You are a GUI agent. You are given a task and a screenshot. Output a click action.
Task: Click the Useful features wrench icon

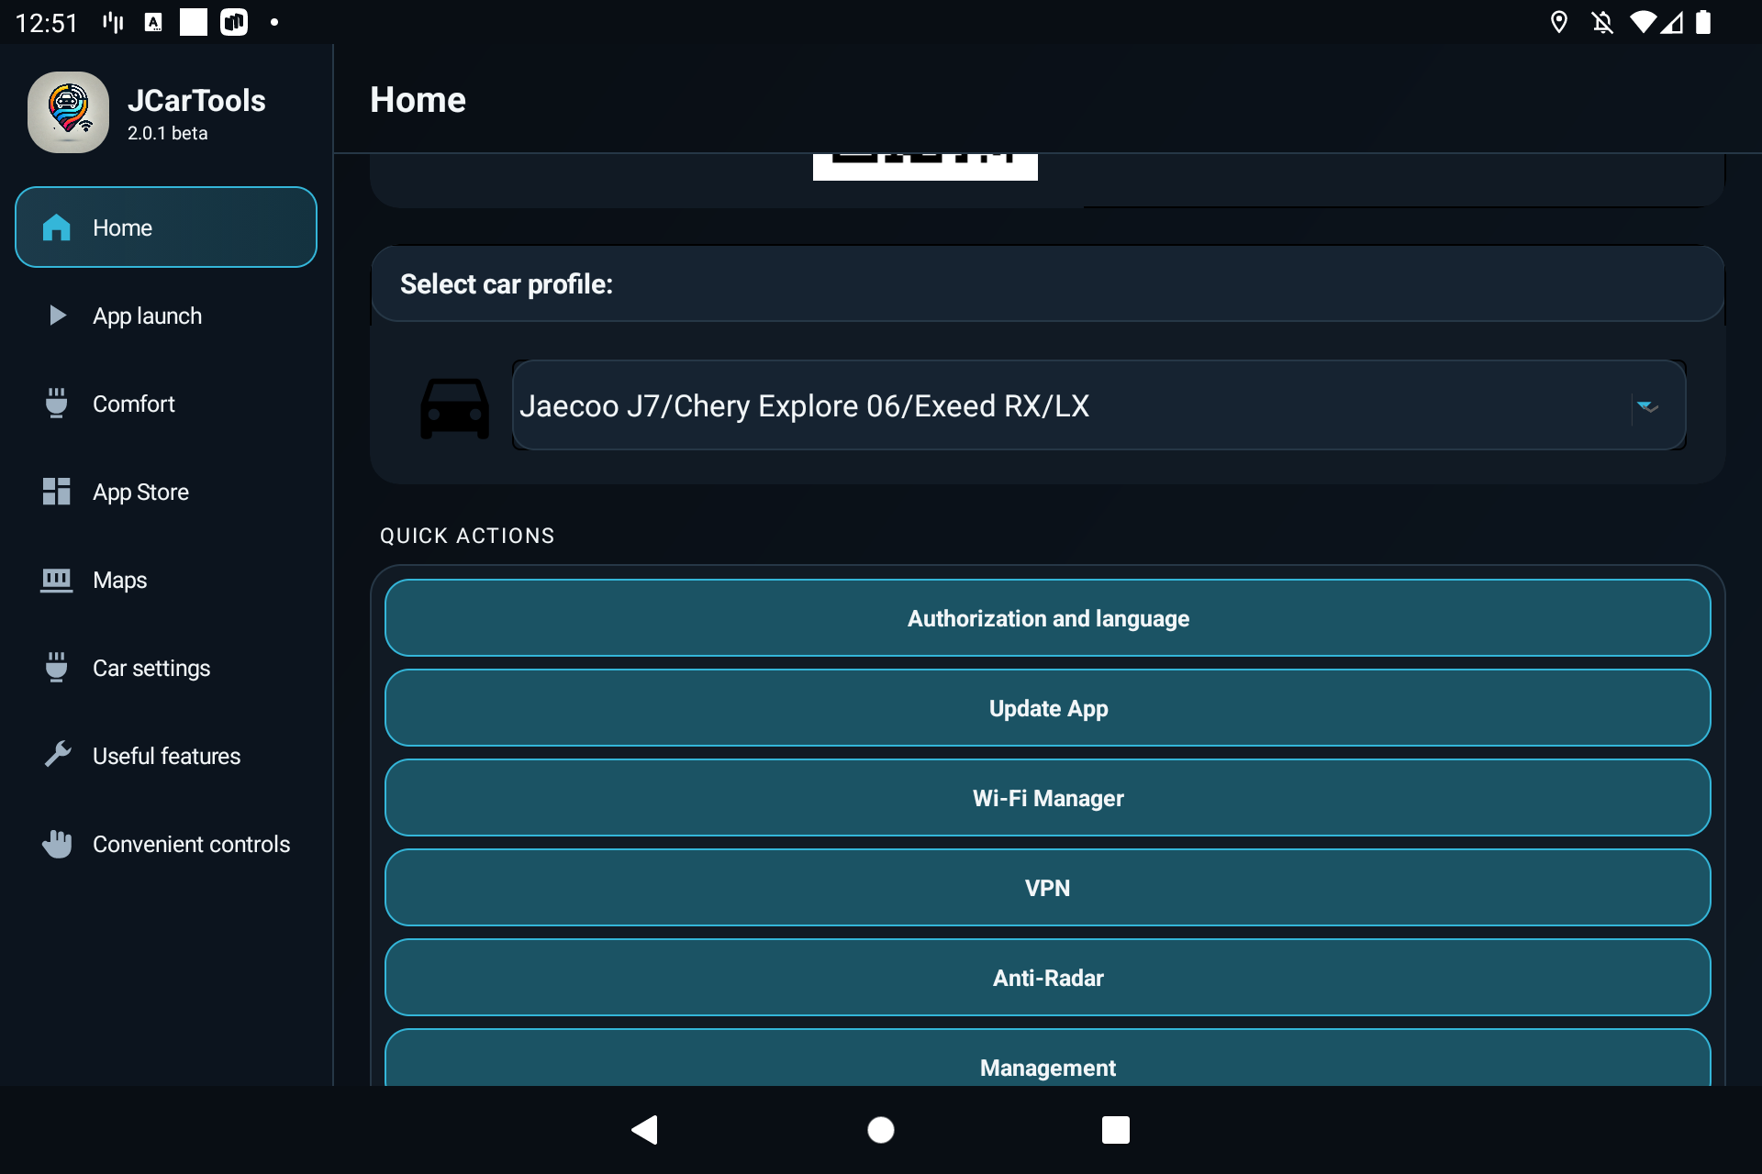tap(57, 755)
